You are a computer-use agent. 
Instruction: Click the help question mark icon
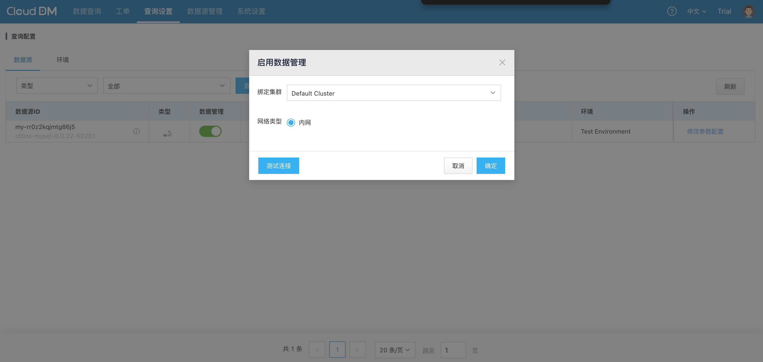[x=671, y=11]
